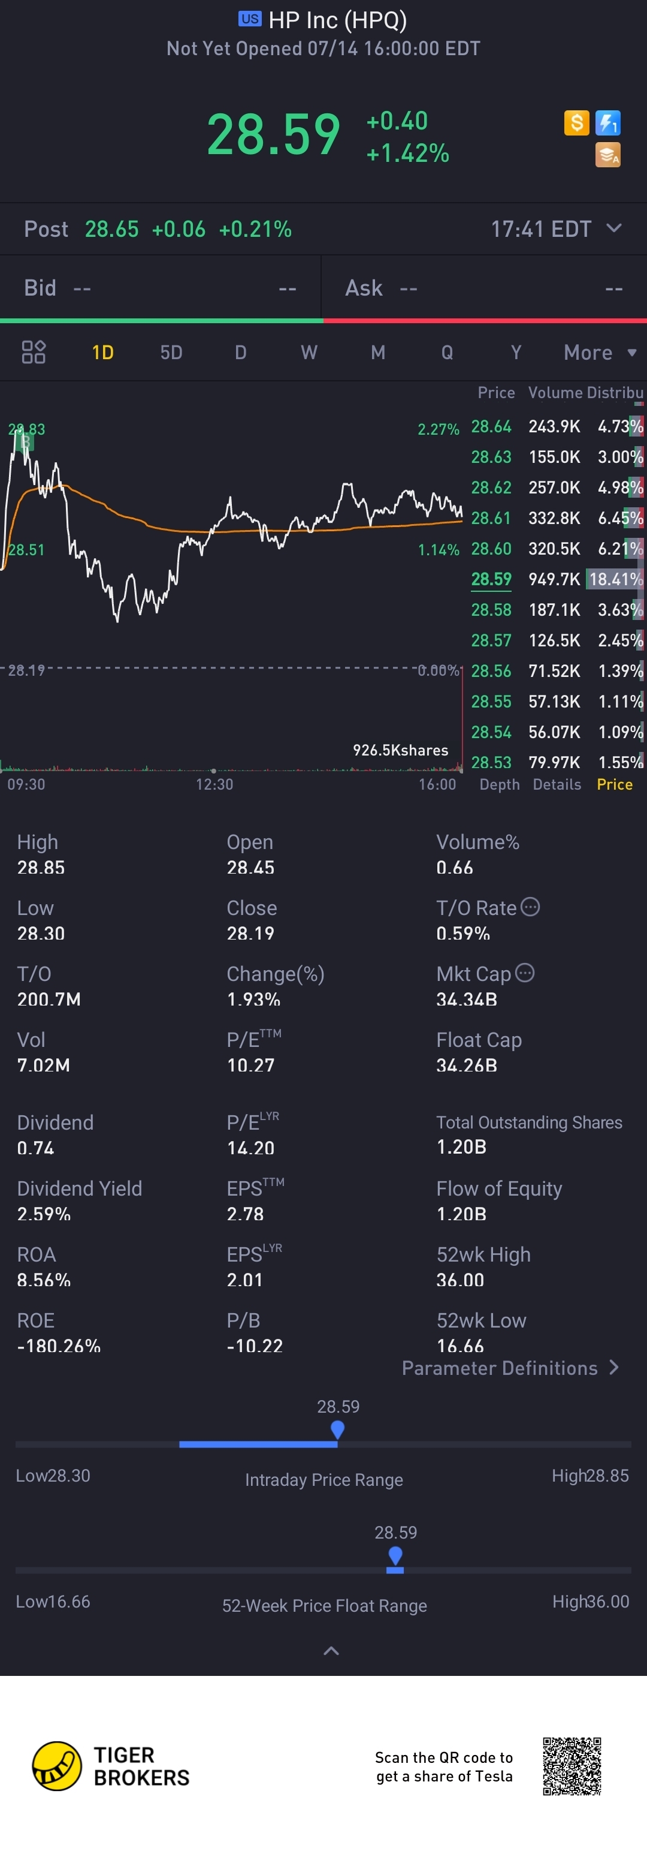Tap the blue lightning bolt icon
The height and width of the screenshot is (1857, 647).
pos(608,122)
